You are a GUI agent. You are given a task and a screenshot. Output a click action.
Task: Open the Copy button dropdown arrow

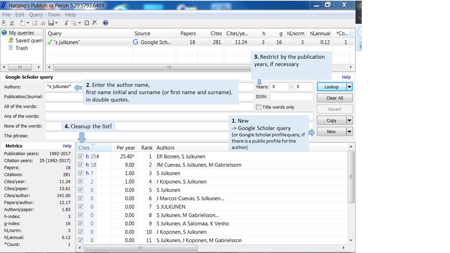coord(349,121)
